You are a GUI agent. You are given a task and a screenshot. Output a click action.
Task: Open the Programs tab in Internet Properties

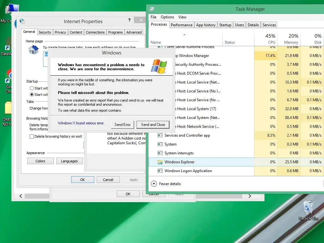115,32
